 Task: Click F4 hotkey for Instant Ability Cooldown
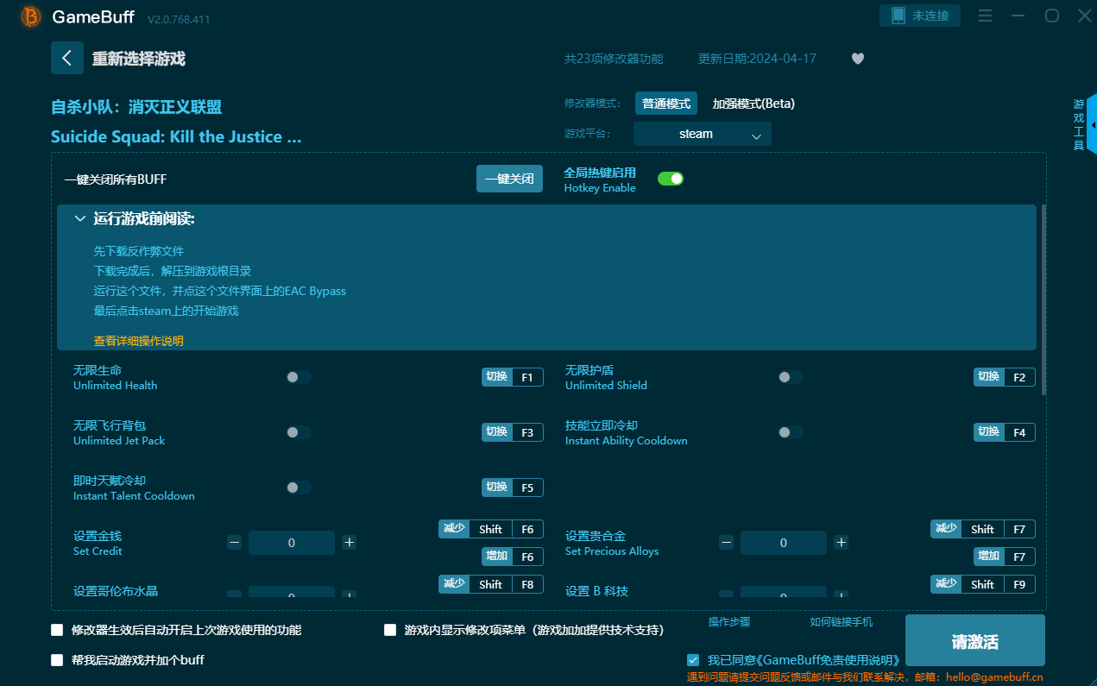click(x=1005, y=432)
